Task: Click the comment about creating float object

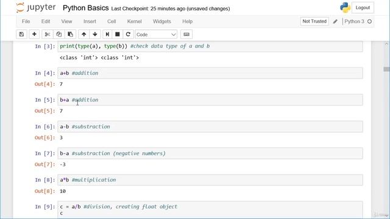Action: 130,207
